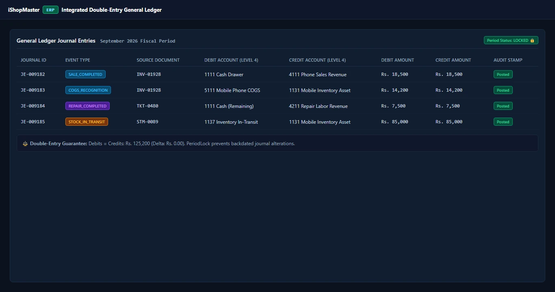
Task: Click the 1137 Inventory In-Transit account
Action: 231,122
